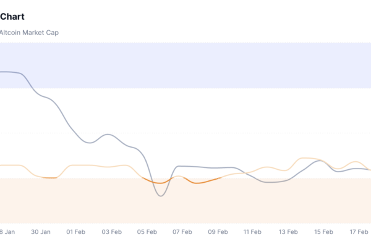Image resolution: width=371 pixels, height=247 pixels.
Task: Click the Altcoin Market Cap subtitle
Action: 28,33
